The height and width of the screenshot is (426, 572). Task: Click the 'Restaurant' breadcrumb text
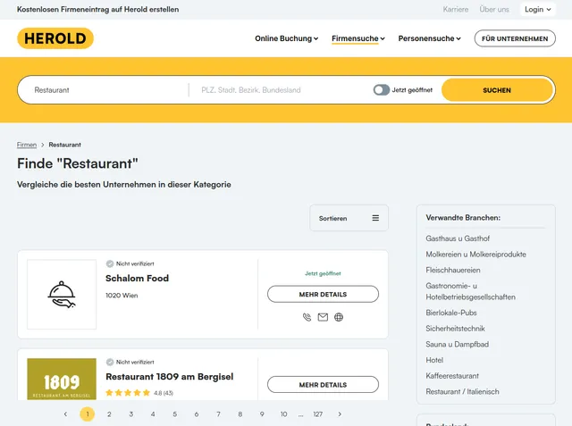65,145
